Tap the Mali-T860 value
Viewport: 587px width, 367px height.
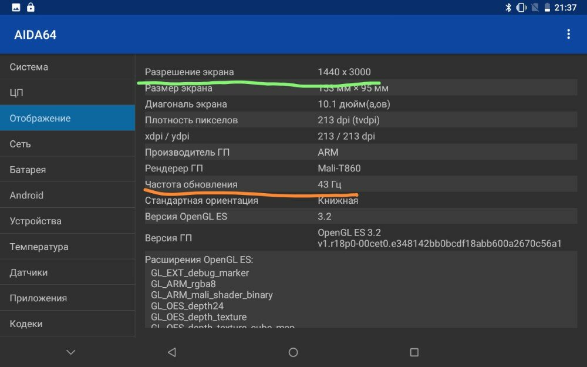(x=339, y=169)
